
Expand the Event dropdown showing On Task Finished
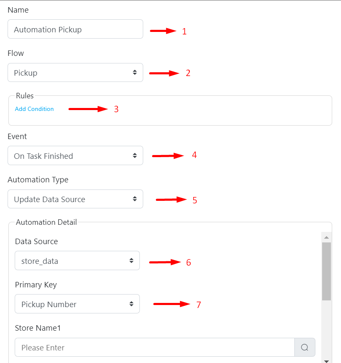pyautogui.click(x=75, y=156)
